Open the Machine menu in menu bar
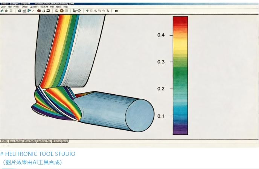Image resolution: width=259 pixels, height=169 pixels. tap(44, 7)
